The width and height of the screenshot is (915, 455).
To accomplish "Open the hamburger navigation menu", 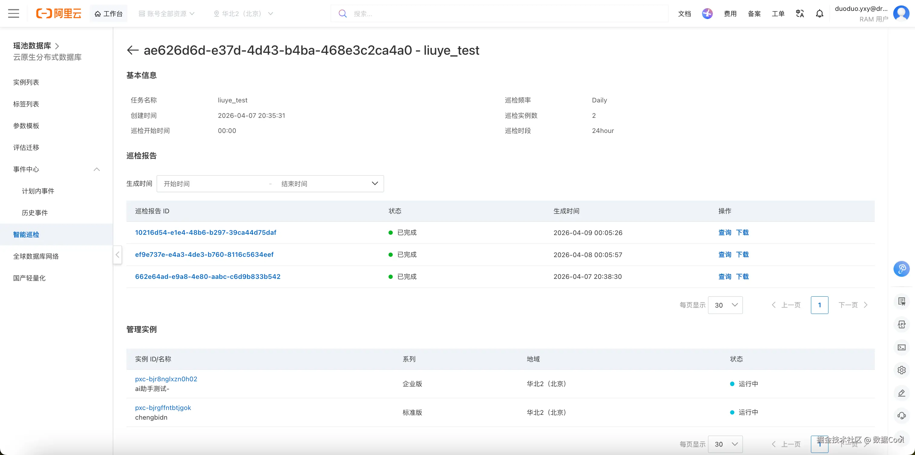I will click(14, 14).
